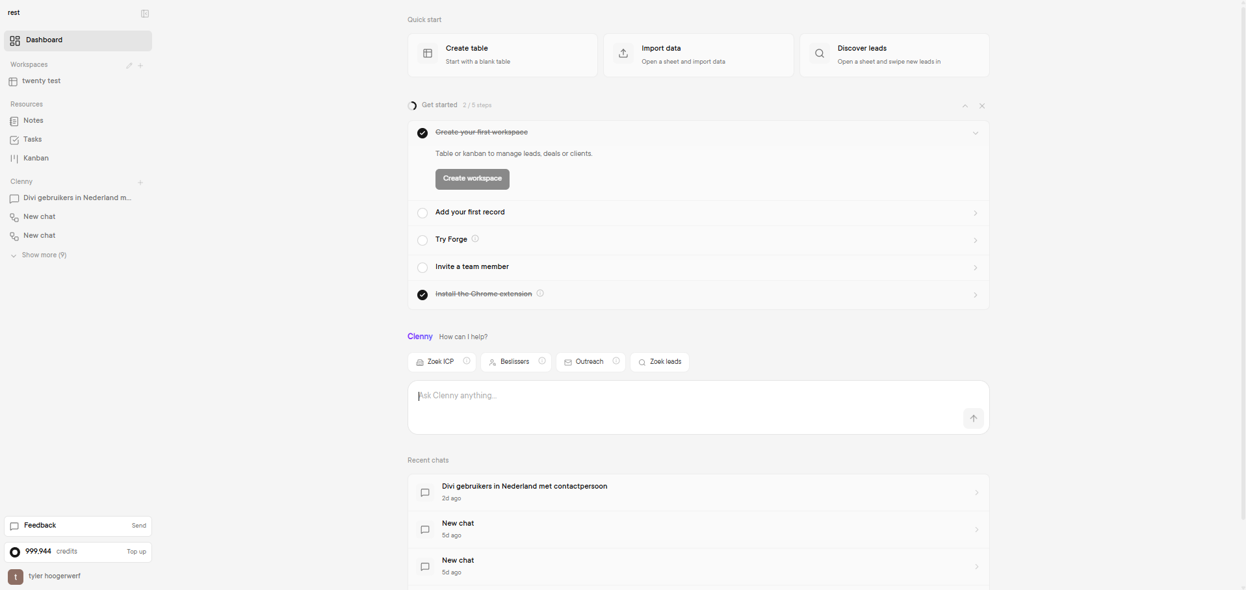Open the Kanban view

click(78, 159)
